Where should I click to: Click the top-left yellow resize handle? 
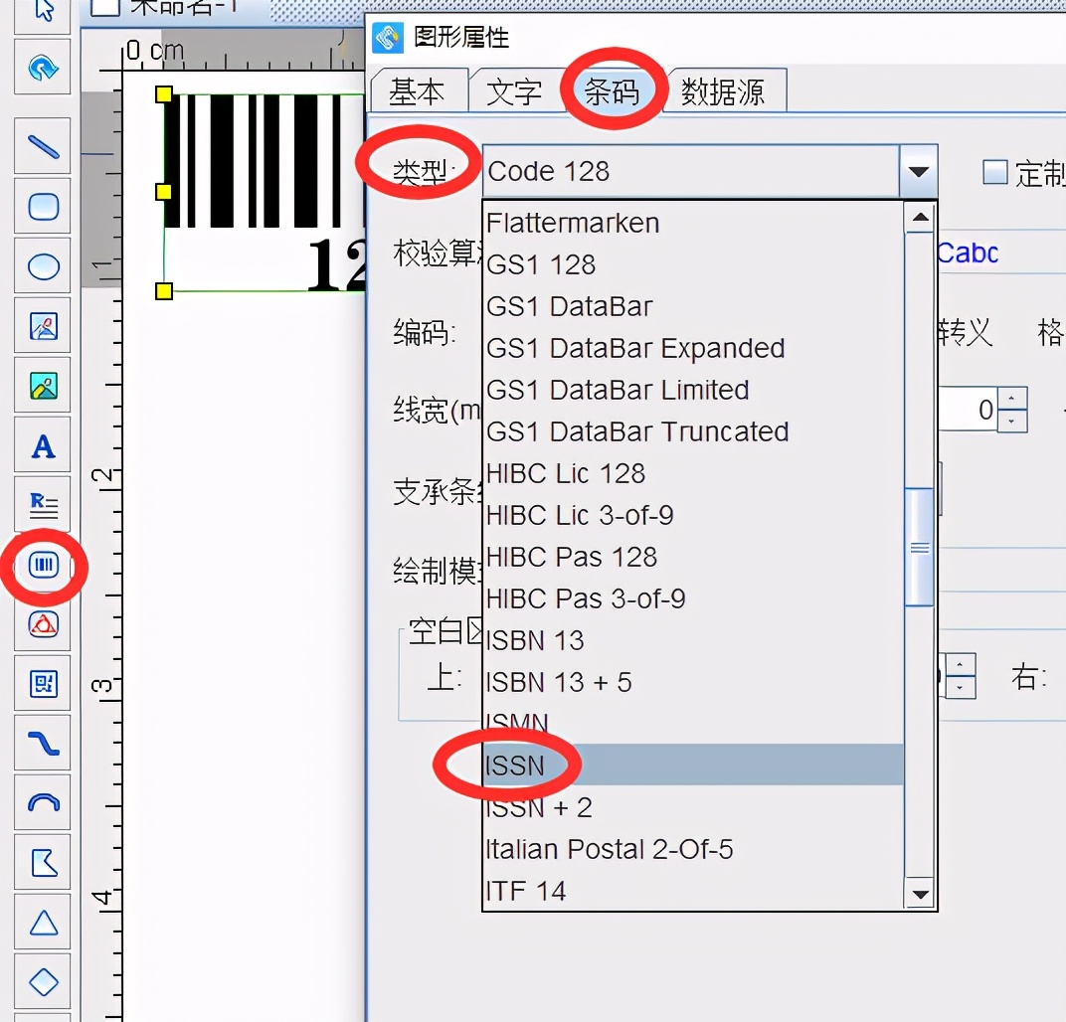tap(164, 94)
